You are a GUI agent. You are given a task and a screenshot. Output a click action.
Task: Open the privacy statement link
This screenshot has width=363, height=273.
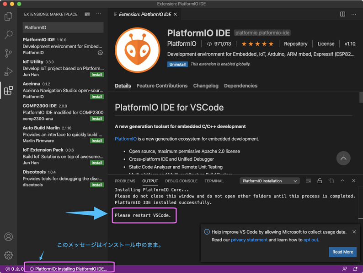(249, 240)
